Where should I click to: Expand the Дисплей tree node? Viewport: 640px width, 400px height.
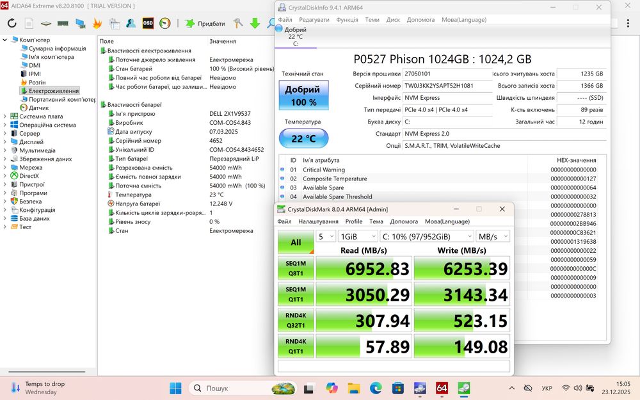(5, 142)
